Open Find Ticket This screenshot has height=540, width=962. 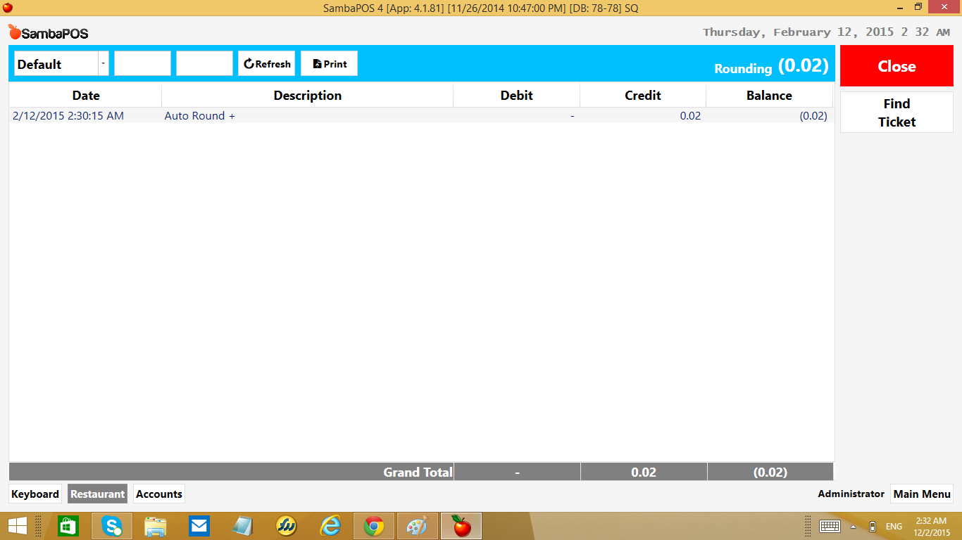896,112
